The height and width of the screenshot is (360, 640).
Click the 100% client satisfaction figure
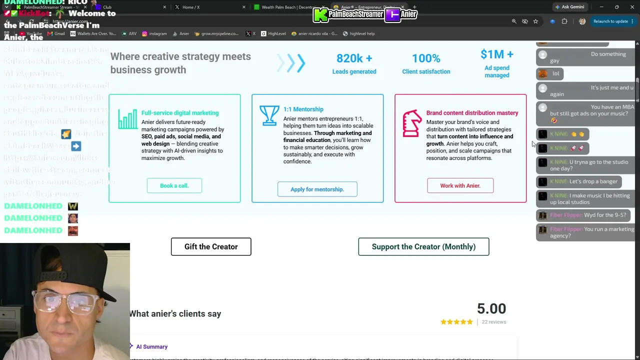(x=426, y=58)
